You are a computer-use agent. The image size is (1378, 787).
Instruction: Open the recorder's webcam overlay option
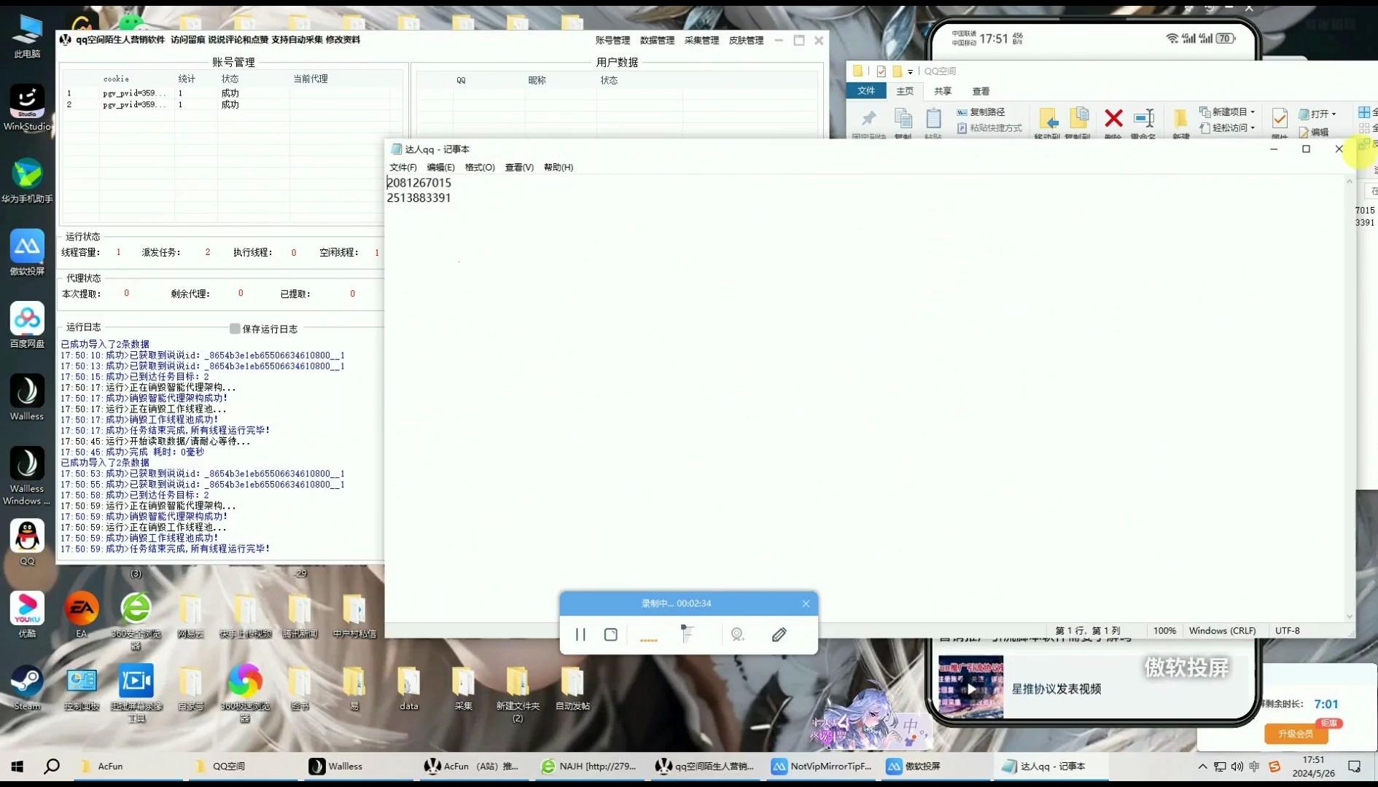coord(737,635)
